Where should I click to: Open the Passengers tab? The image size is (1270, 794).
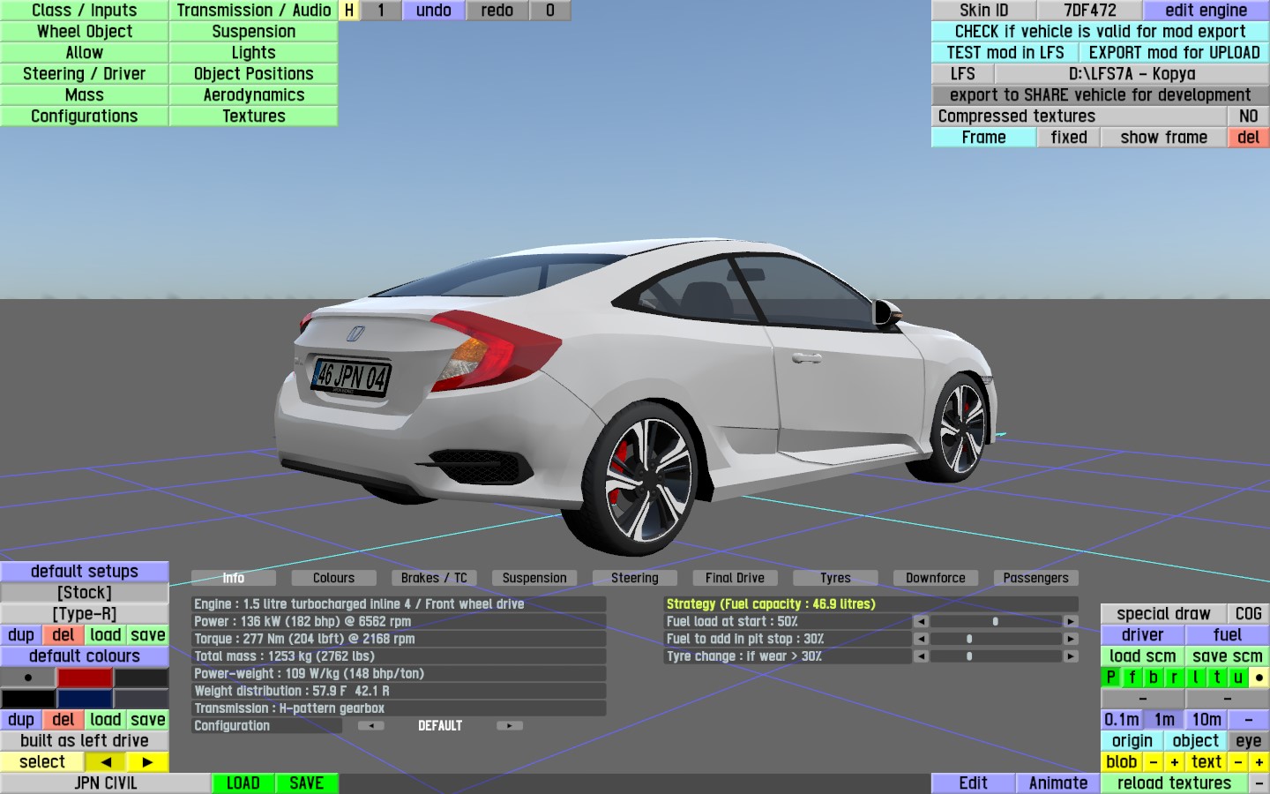(1035, 578)
